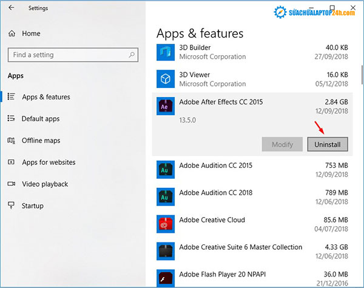Click the Adobe Audition CC 2018 icon
Image resolution: width=364 pixels, height=288 pixels.
click(x=166, y=197)
